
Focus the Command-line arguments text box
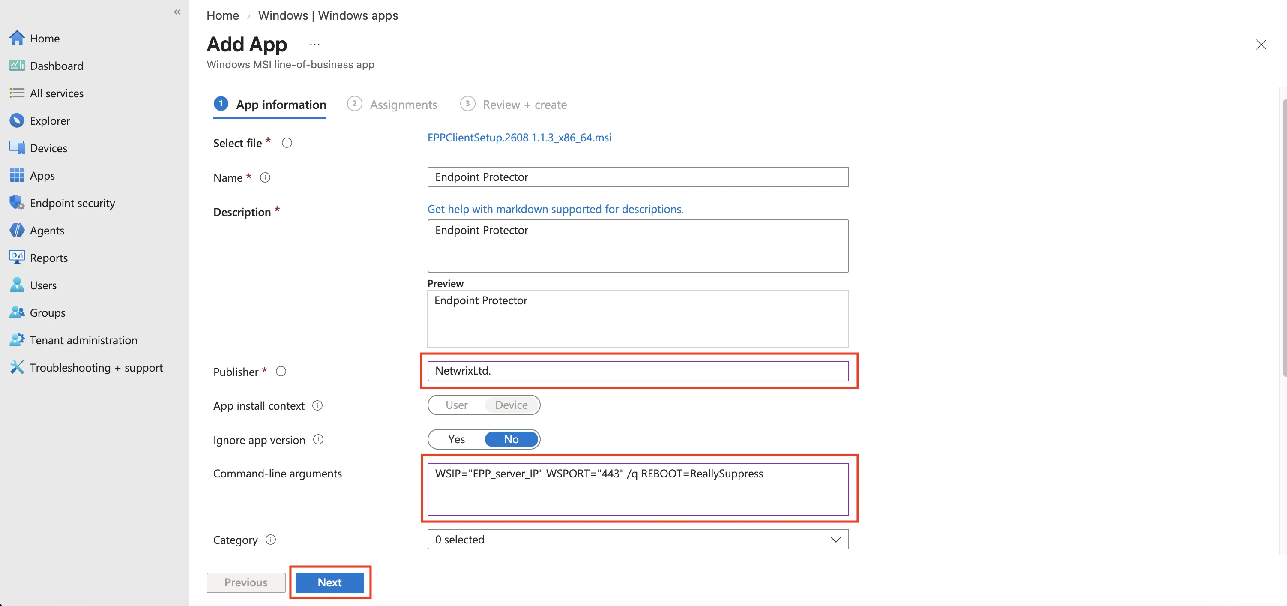tap(638, 489)
